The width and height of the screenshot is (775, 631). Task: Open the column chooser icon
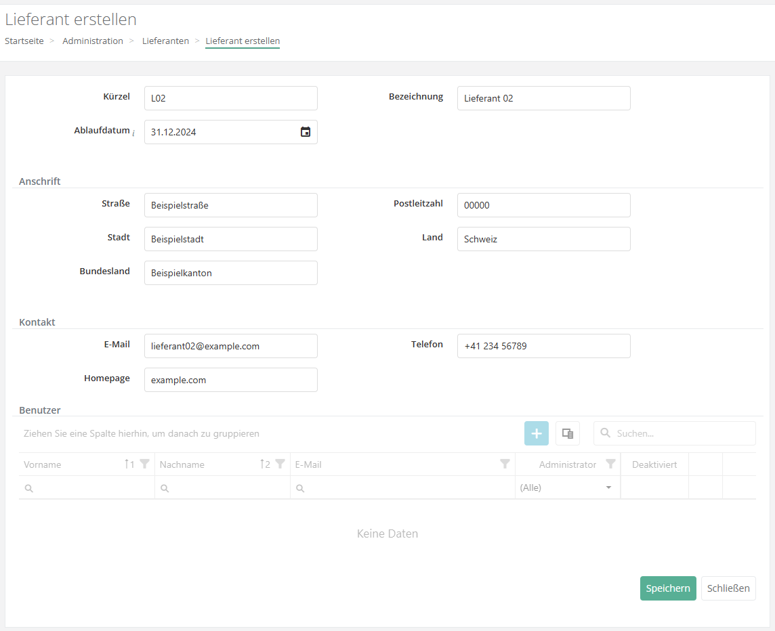568,433
